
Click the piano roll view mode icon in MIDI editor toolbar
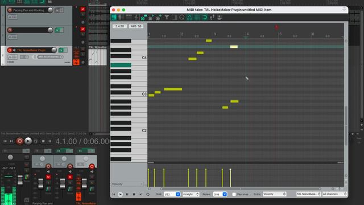click(x=114, y=17)
